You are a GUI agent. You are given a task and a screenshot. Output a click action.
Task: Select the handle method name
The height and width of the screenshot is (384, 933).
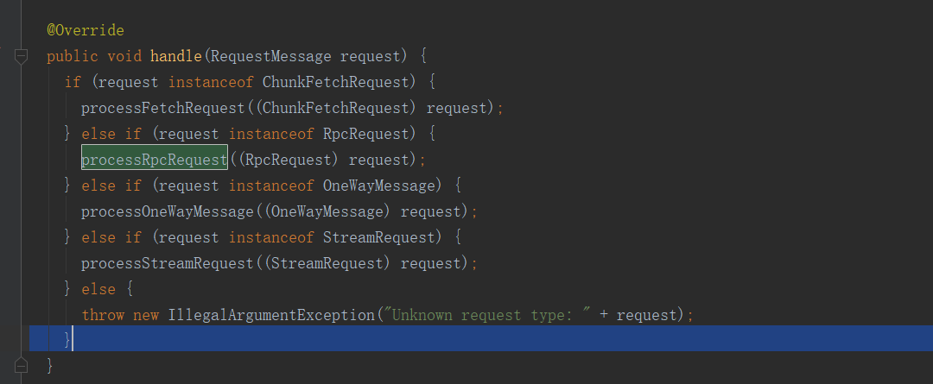pyautogui.click(x=176, y=56)
